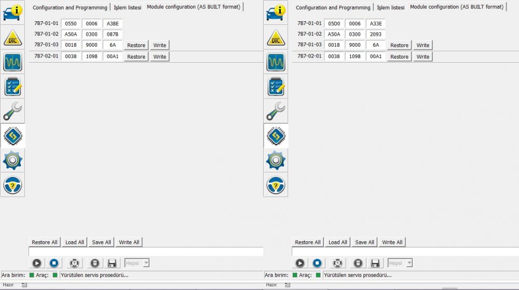Click the stop button in right window
The image size is (519, 290).
coord(317,263)
